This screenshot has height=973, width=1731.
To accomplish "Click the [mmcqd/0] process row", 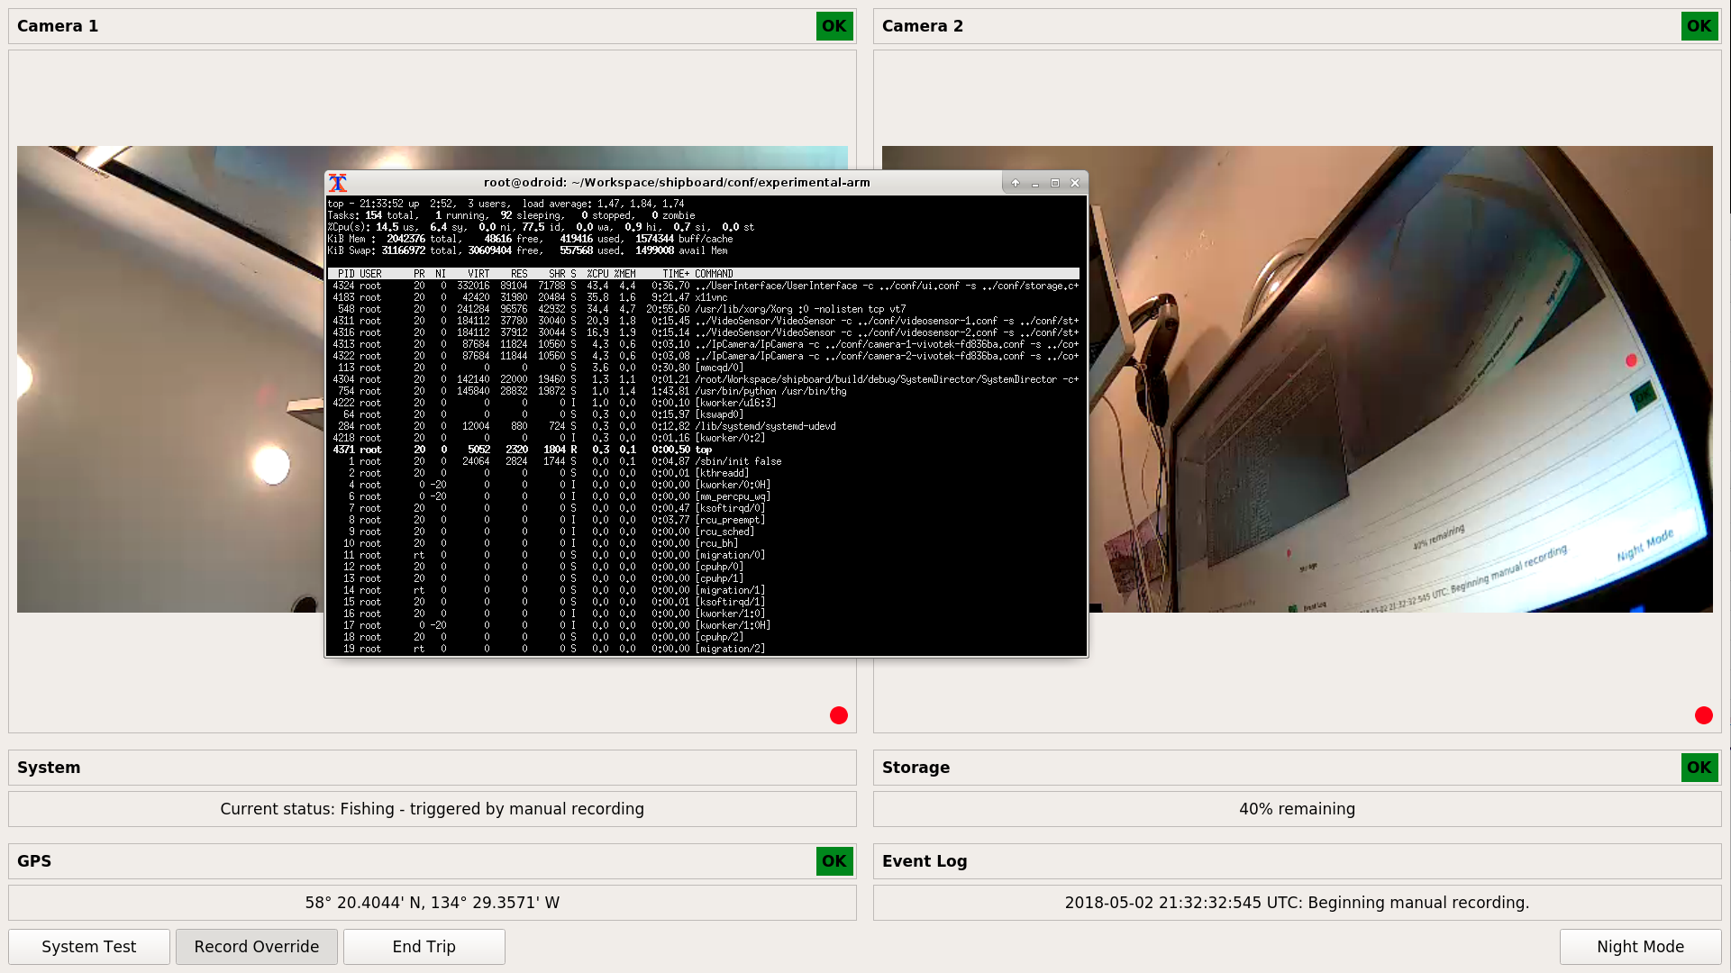I will 704,368.
